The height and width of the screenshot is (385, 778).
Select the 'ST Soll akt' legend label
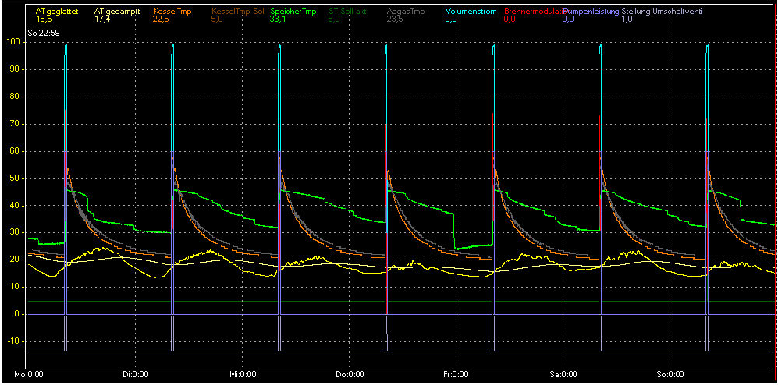(x=347, y=11)
